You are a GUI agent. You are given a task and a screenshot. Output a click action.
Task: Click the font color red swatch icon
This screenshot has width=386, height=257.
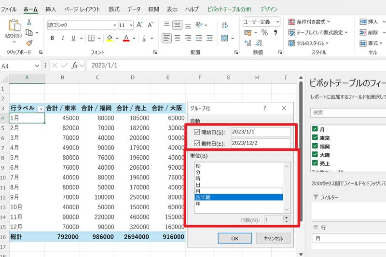126,38
